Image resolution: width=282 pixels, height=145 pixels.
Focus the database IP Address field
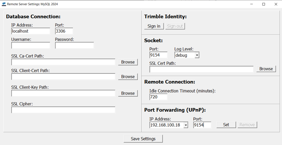tap(31, 31)
